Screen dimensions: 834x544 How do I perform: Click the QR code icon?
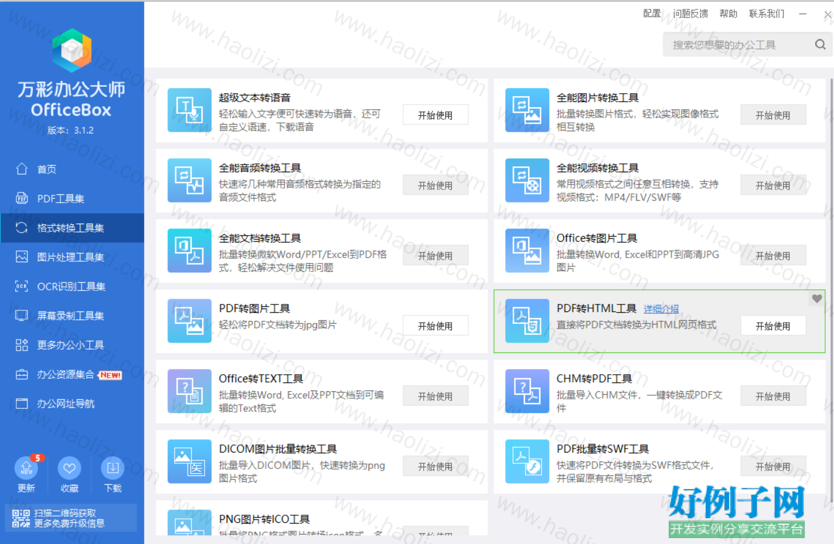coord(21,518)
